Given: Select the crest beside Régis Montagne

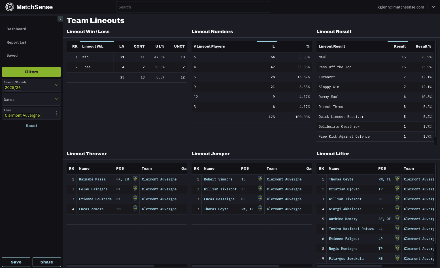Looking at the screenshot, I should [397, 248].
